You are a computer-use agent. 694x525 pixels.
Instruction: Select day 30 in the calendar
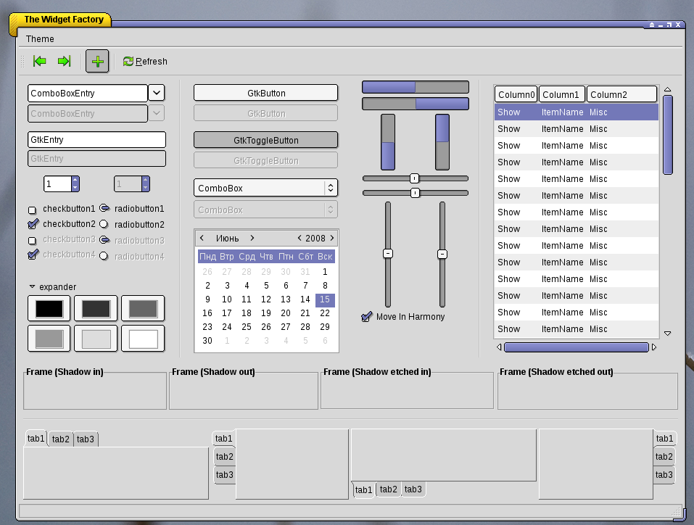(x=207, y=341)
